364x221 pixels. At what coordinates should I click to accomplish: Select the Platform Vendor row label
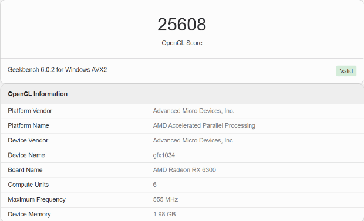point(30,111)
